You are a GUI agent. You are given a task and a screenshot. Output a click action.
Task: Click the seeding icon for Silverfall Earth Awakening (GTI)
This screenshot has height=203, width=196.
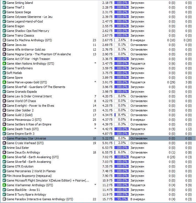[x=4, y=157]
